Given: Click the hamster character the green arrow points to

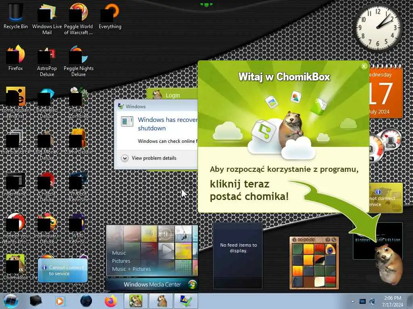Looking at the screenshot, I should [388, 264].
